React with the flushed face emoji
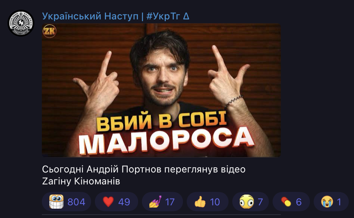This screenshot has width=354, height=218. [x=247, y=202]
